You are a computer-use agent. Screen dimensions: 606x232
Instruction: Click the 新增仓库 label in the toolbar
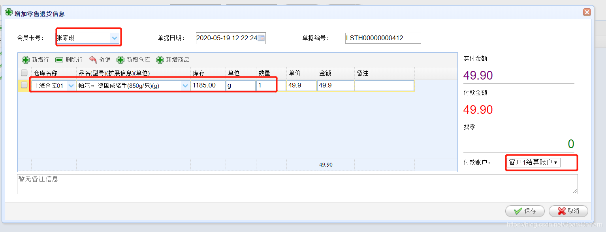[x=138, y=60]
